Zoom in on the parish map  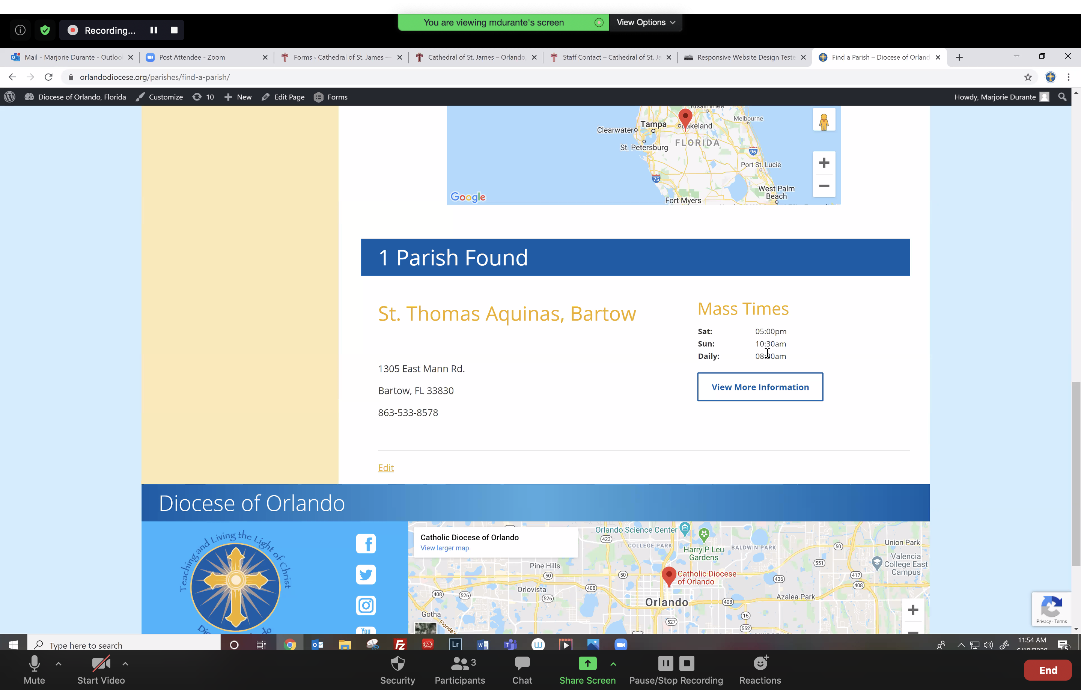pos(824,163)
